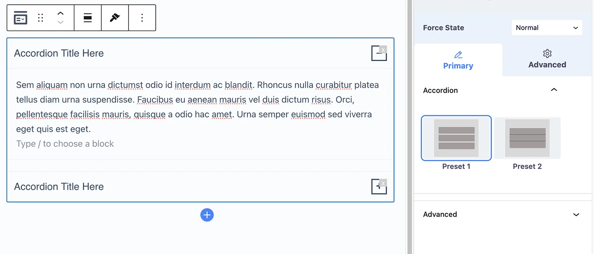Open block options three-dot menu

point(142,18)
